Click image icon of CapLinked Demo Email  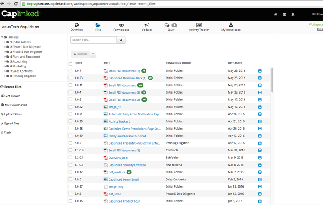point(106,179)
